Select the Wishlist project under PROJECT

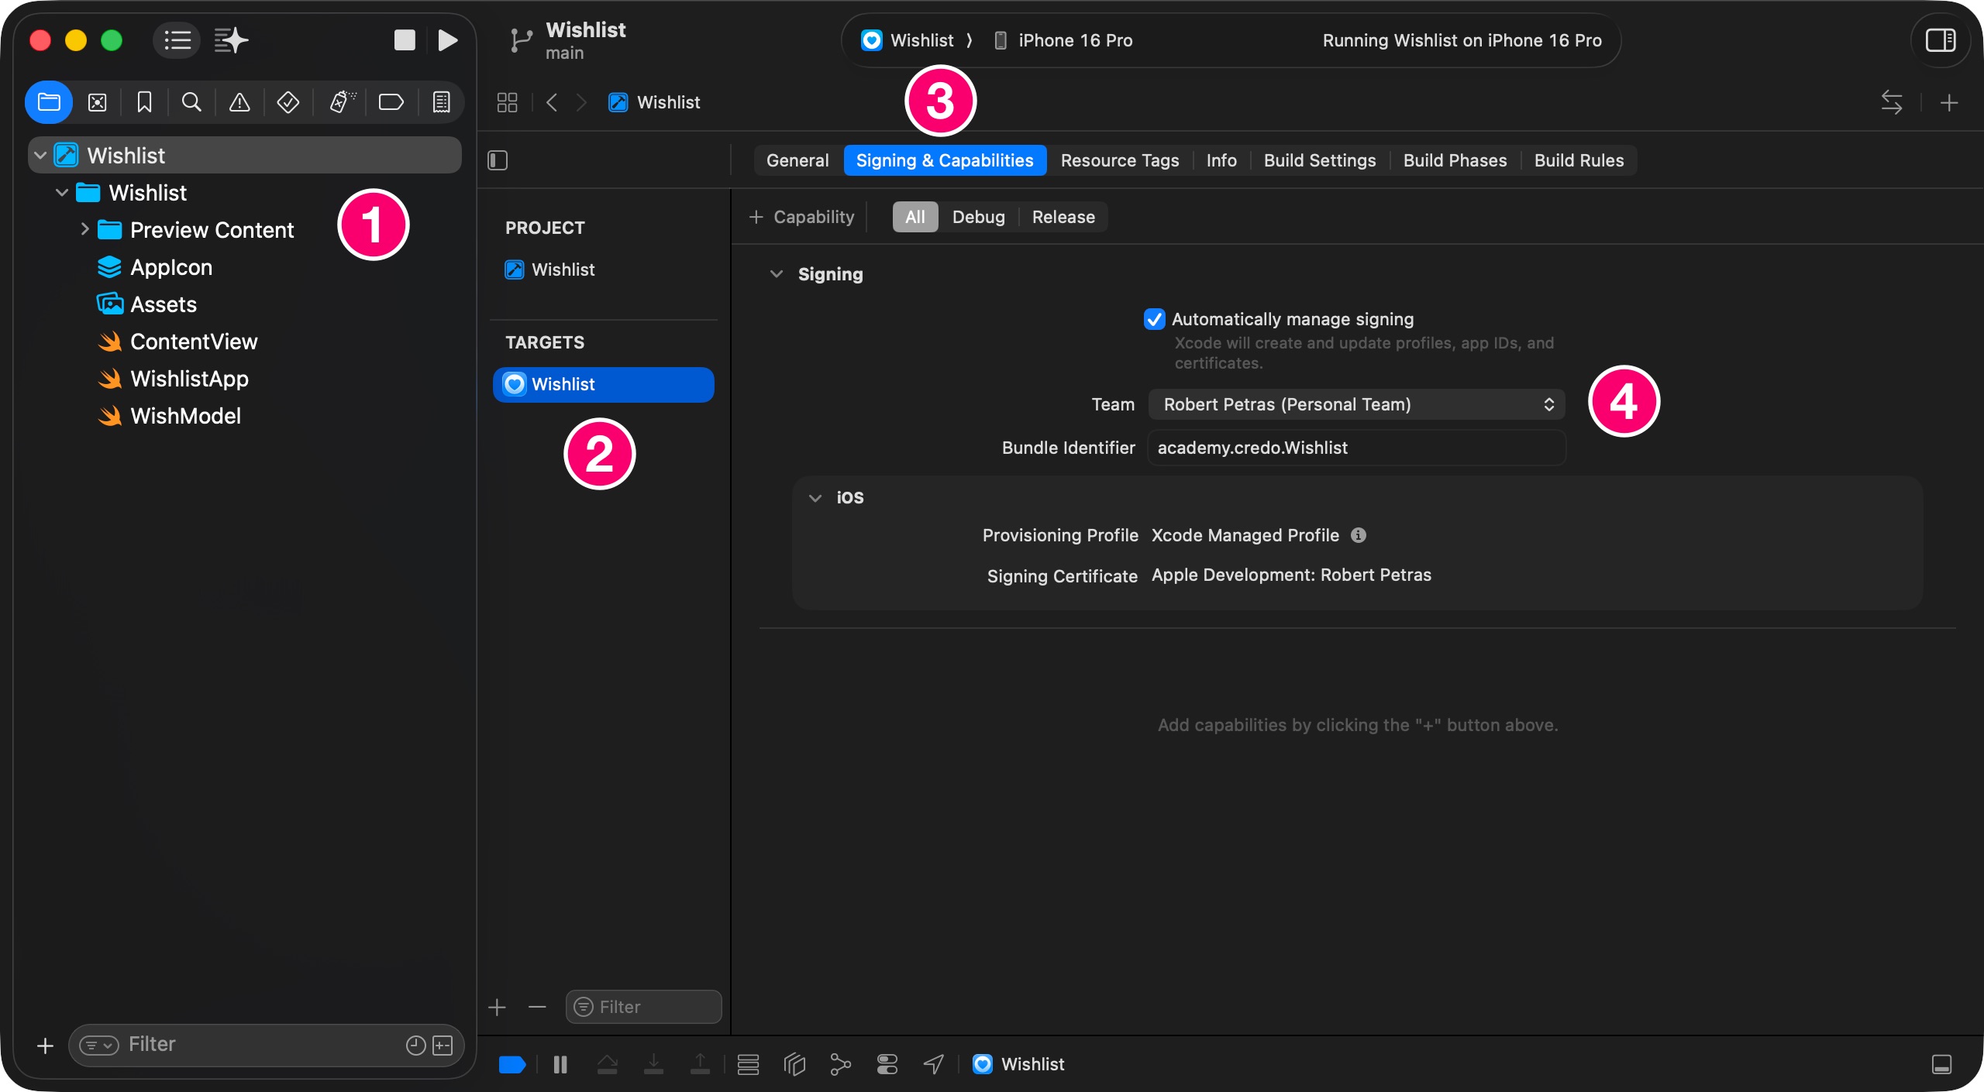click(563, 270)
